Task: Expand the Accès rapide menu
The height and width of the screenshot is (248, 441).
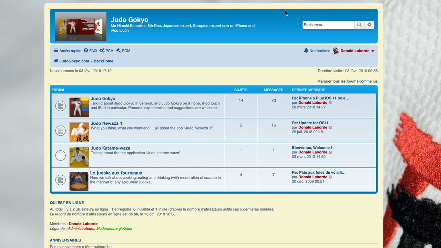Action: tap(68, 51)
